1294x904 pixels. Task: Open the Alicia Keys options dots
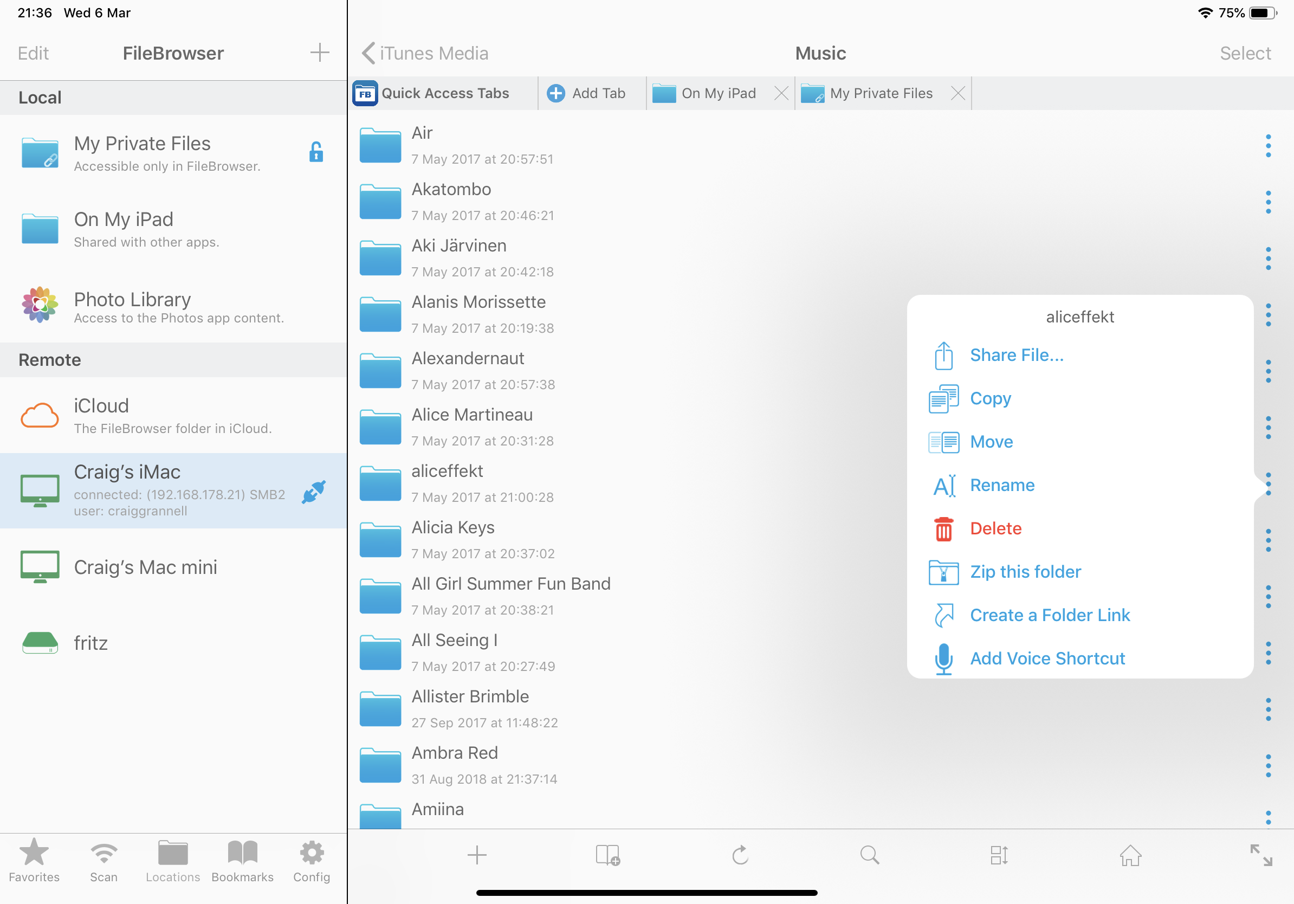1268,540
